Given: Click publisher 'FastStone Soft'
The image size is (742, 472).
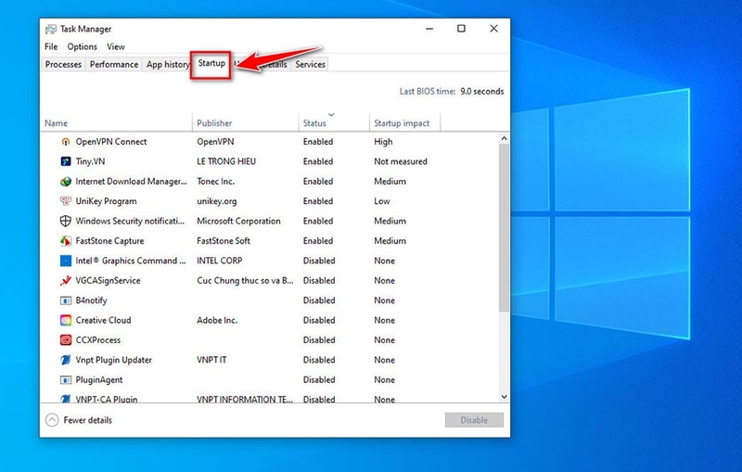Looking at the screenshot, I should tap(224, 241).
